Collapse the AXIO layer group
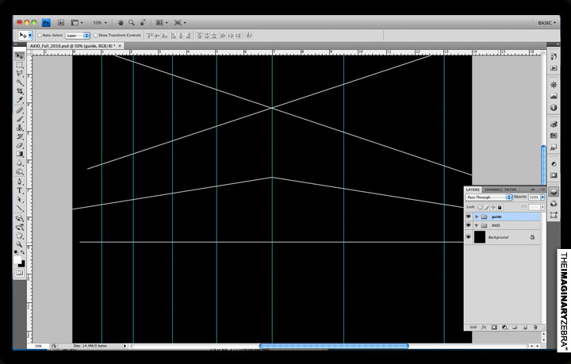571x364 pixels. pos(476,225)
